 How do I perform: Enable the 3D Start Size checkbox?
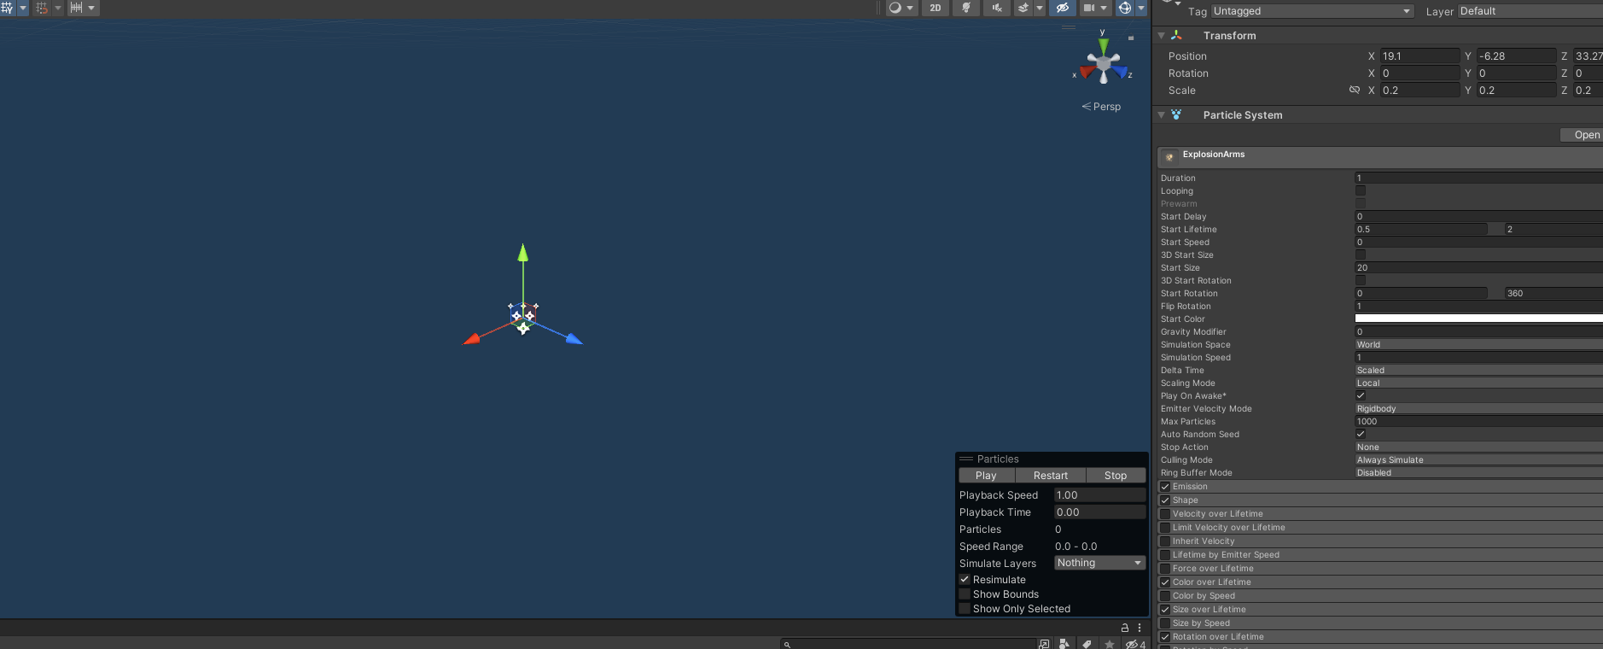(1361, 254)
